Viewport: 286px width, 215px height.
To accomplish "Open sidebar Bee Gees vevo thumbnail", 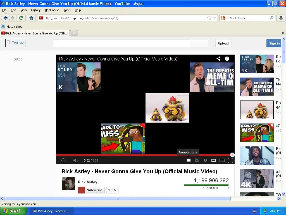I will tap(257, 156).
